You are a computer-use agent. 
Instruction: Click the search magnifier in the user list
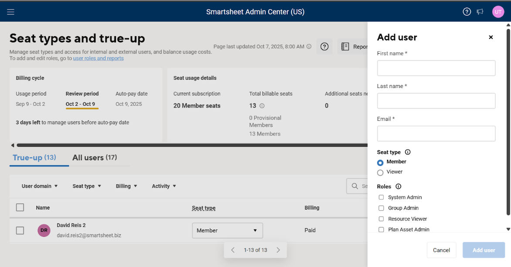tap(354, 186)
